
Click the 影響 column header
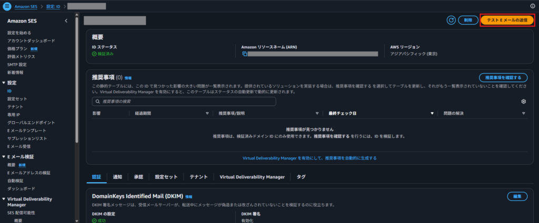pos(96,113)
